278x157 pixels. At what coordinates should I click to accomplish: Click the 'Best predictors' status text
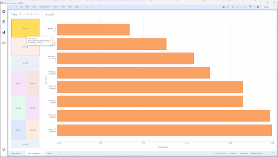tap(257, 153)
